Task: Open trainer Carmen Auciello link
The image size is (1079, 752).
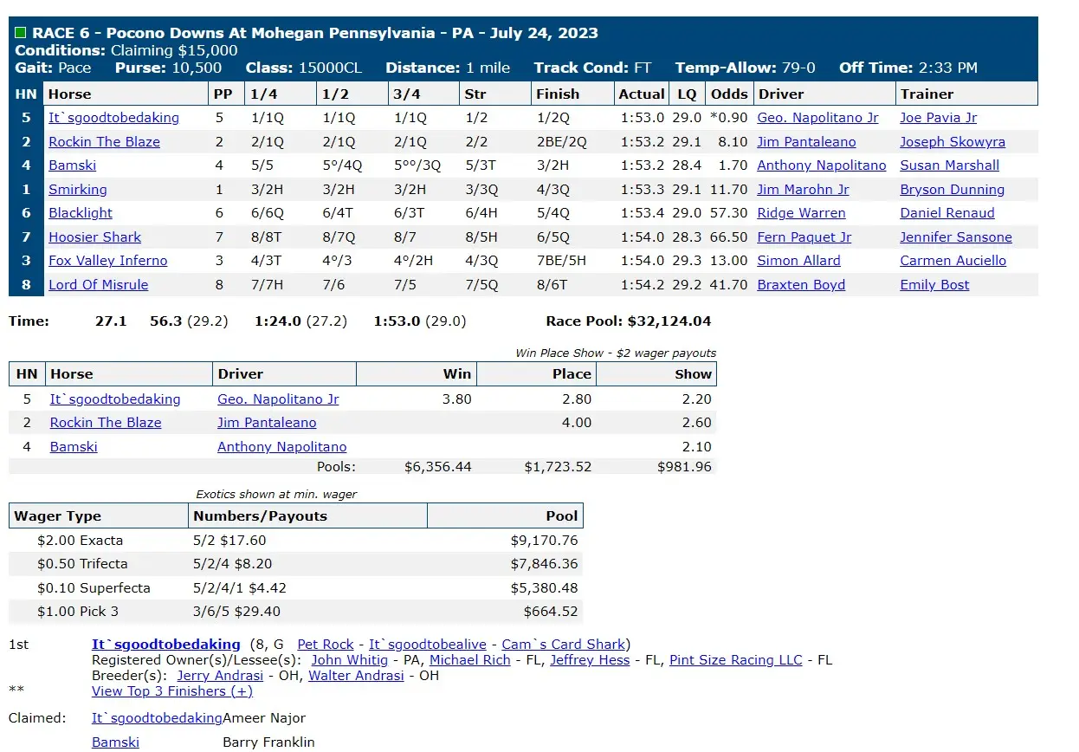Action: click(x=953, y=261)
